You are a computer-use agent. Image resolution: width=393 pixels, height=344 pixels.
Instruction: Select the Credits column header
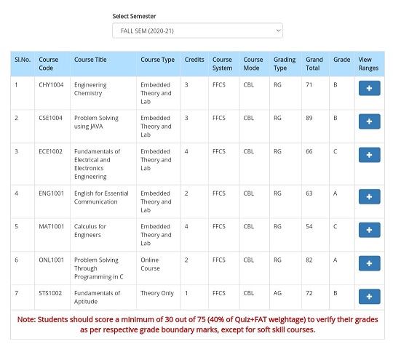click(194, 60)
